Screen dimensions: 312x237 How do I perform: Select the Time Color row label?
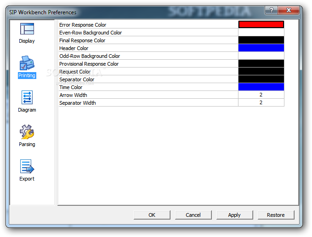coord(71,87)
